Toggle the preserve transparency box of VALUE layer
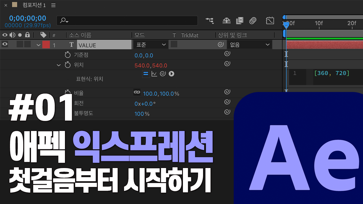Screen dimensions: 363x204 point(174,44)
